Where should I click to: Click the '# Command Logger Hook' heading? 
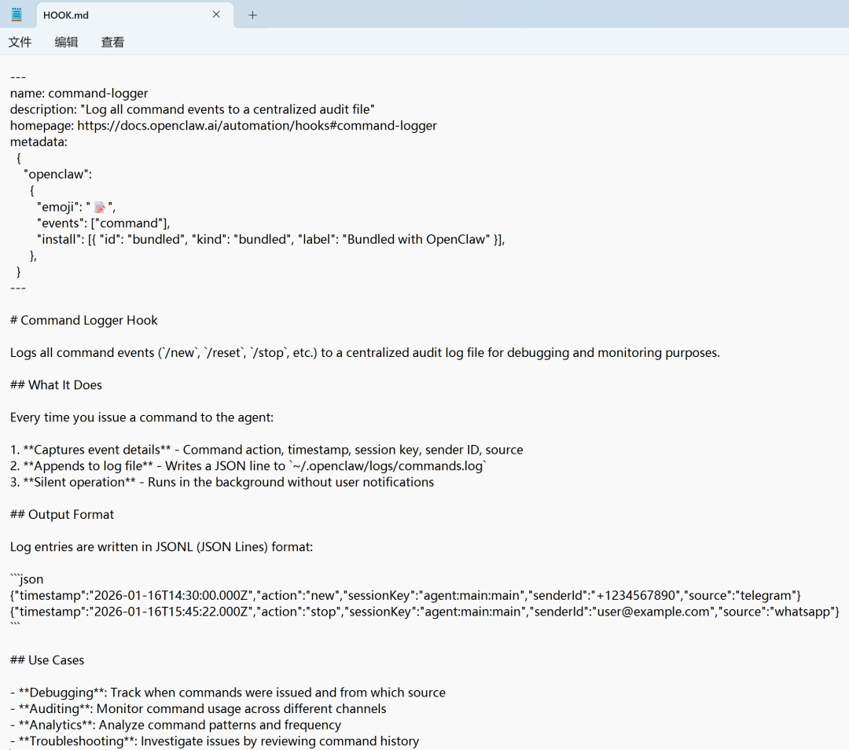coord(84,320)
